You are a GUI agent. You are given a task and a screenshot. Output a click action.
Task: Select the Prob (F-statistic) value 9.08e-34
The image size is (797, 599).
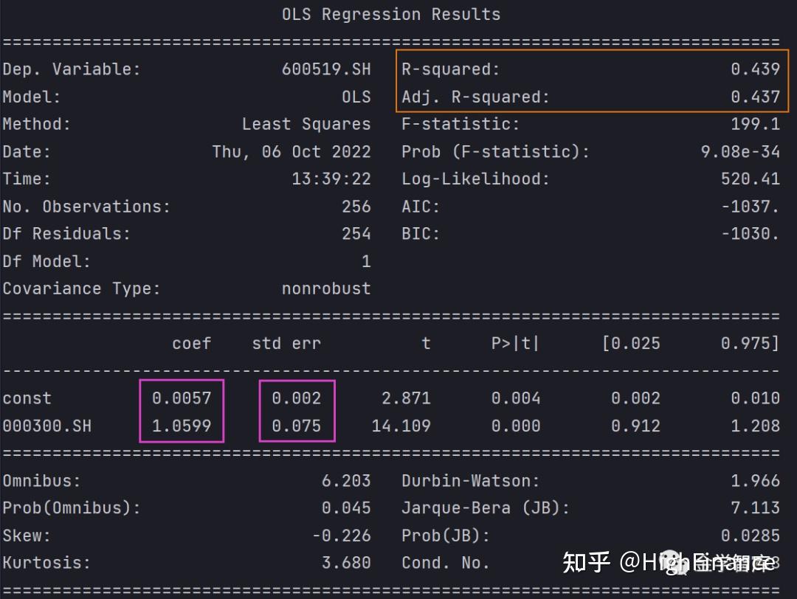click(742, 151)
